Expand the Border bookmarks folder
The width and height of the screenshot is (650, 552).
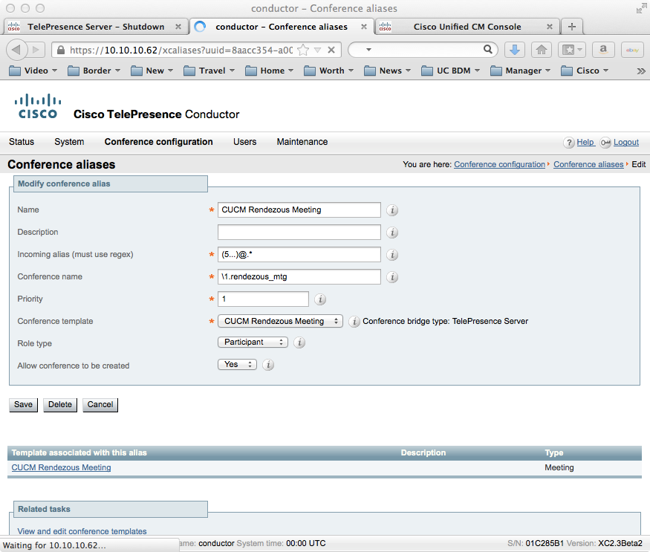point(94,71)
